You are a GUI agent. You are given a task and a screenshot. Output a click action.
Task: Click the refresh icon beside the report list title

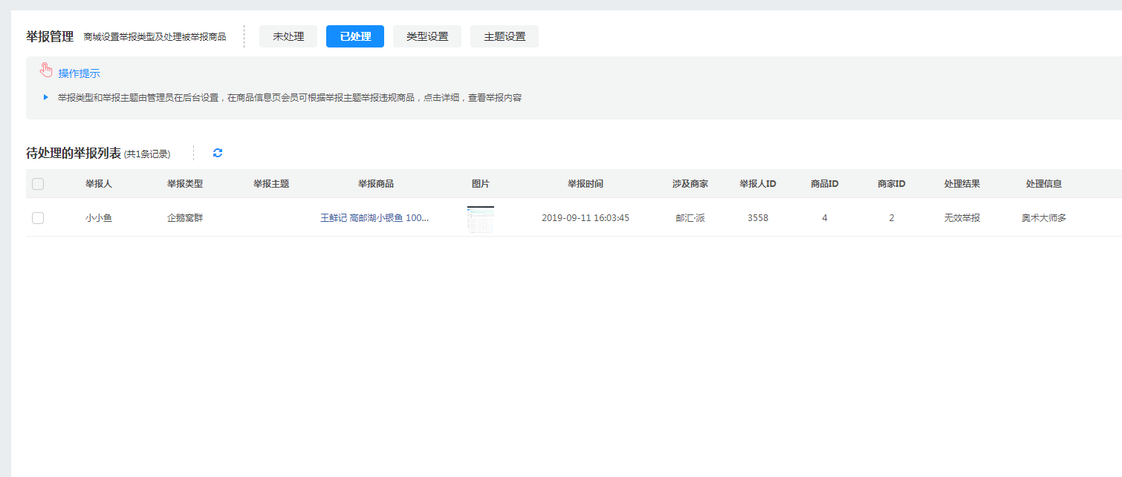pos(218,153)
